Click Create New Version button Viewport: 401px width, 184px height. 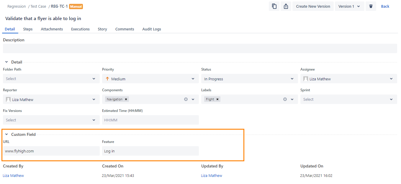click(x=313, y=6)
